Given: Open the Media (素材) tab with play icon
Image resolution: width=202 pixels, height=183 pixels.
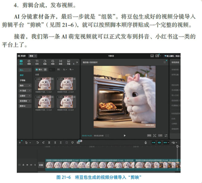Looking at the screenshot, I should [x=21, y=62].
